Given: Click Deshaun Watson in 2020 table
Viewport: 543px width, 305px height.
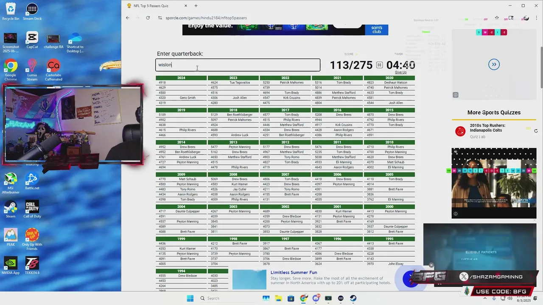Looking at the screenshot, I should (396, 83).
